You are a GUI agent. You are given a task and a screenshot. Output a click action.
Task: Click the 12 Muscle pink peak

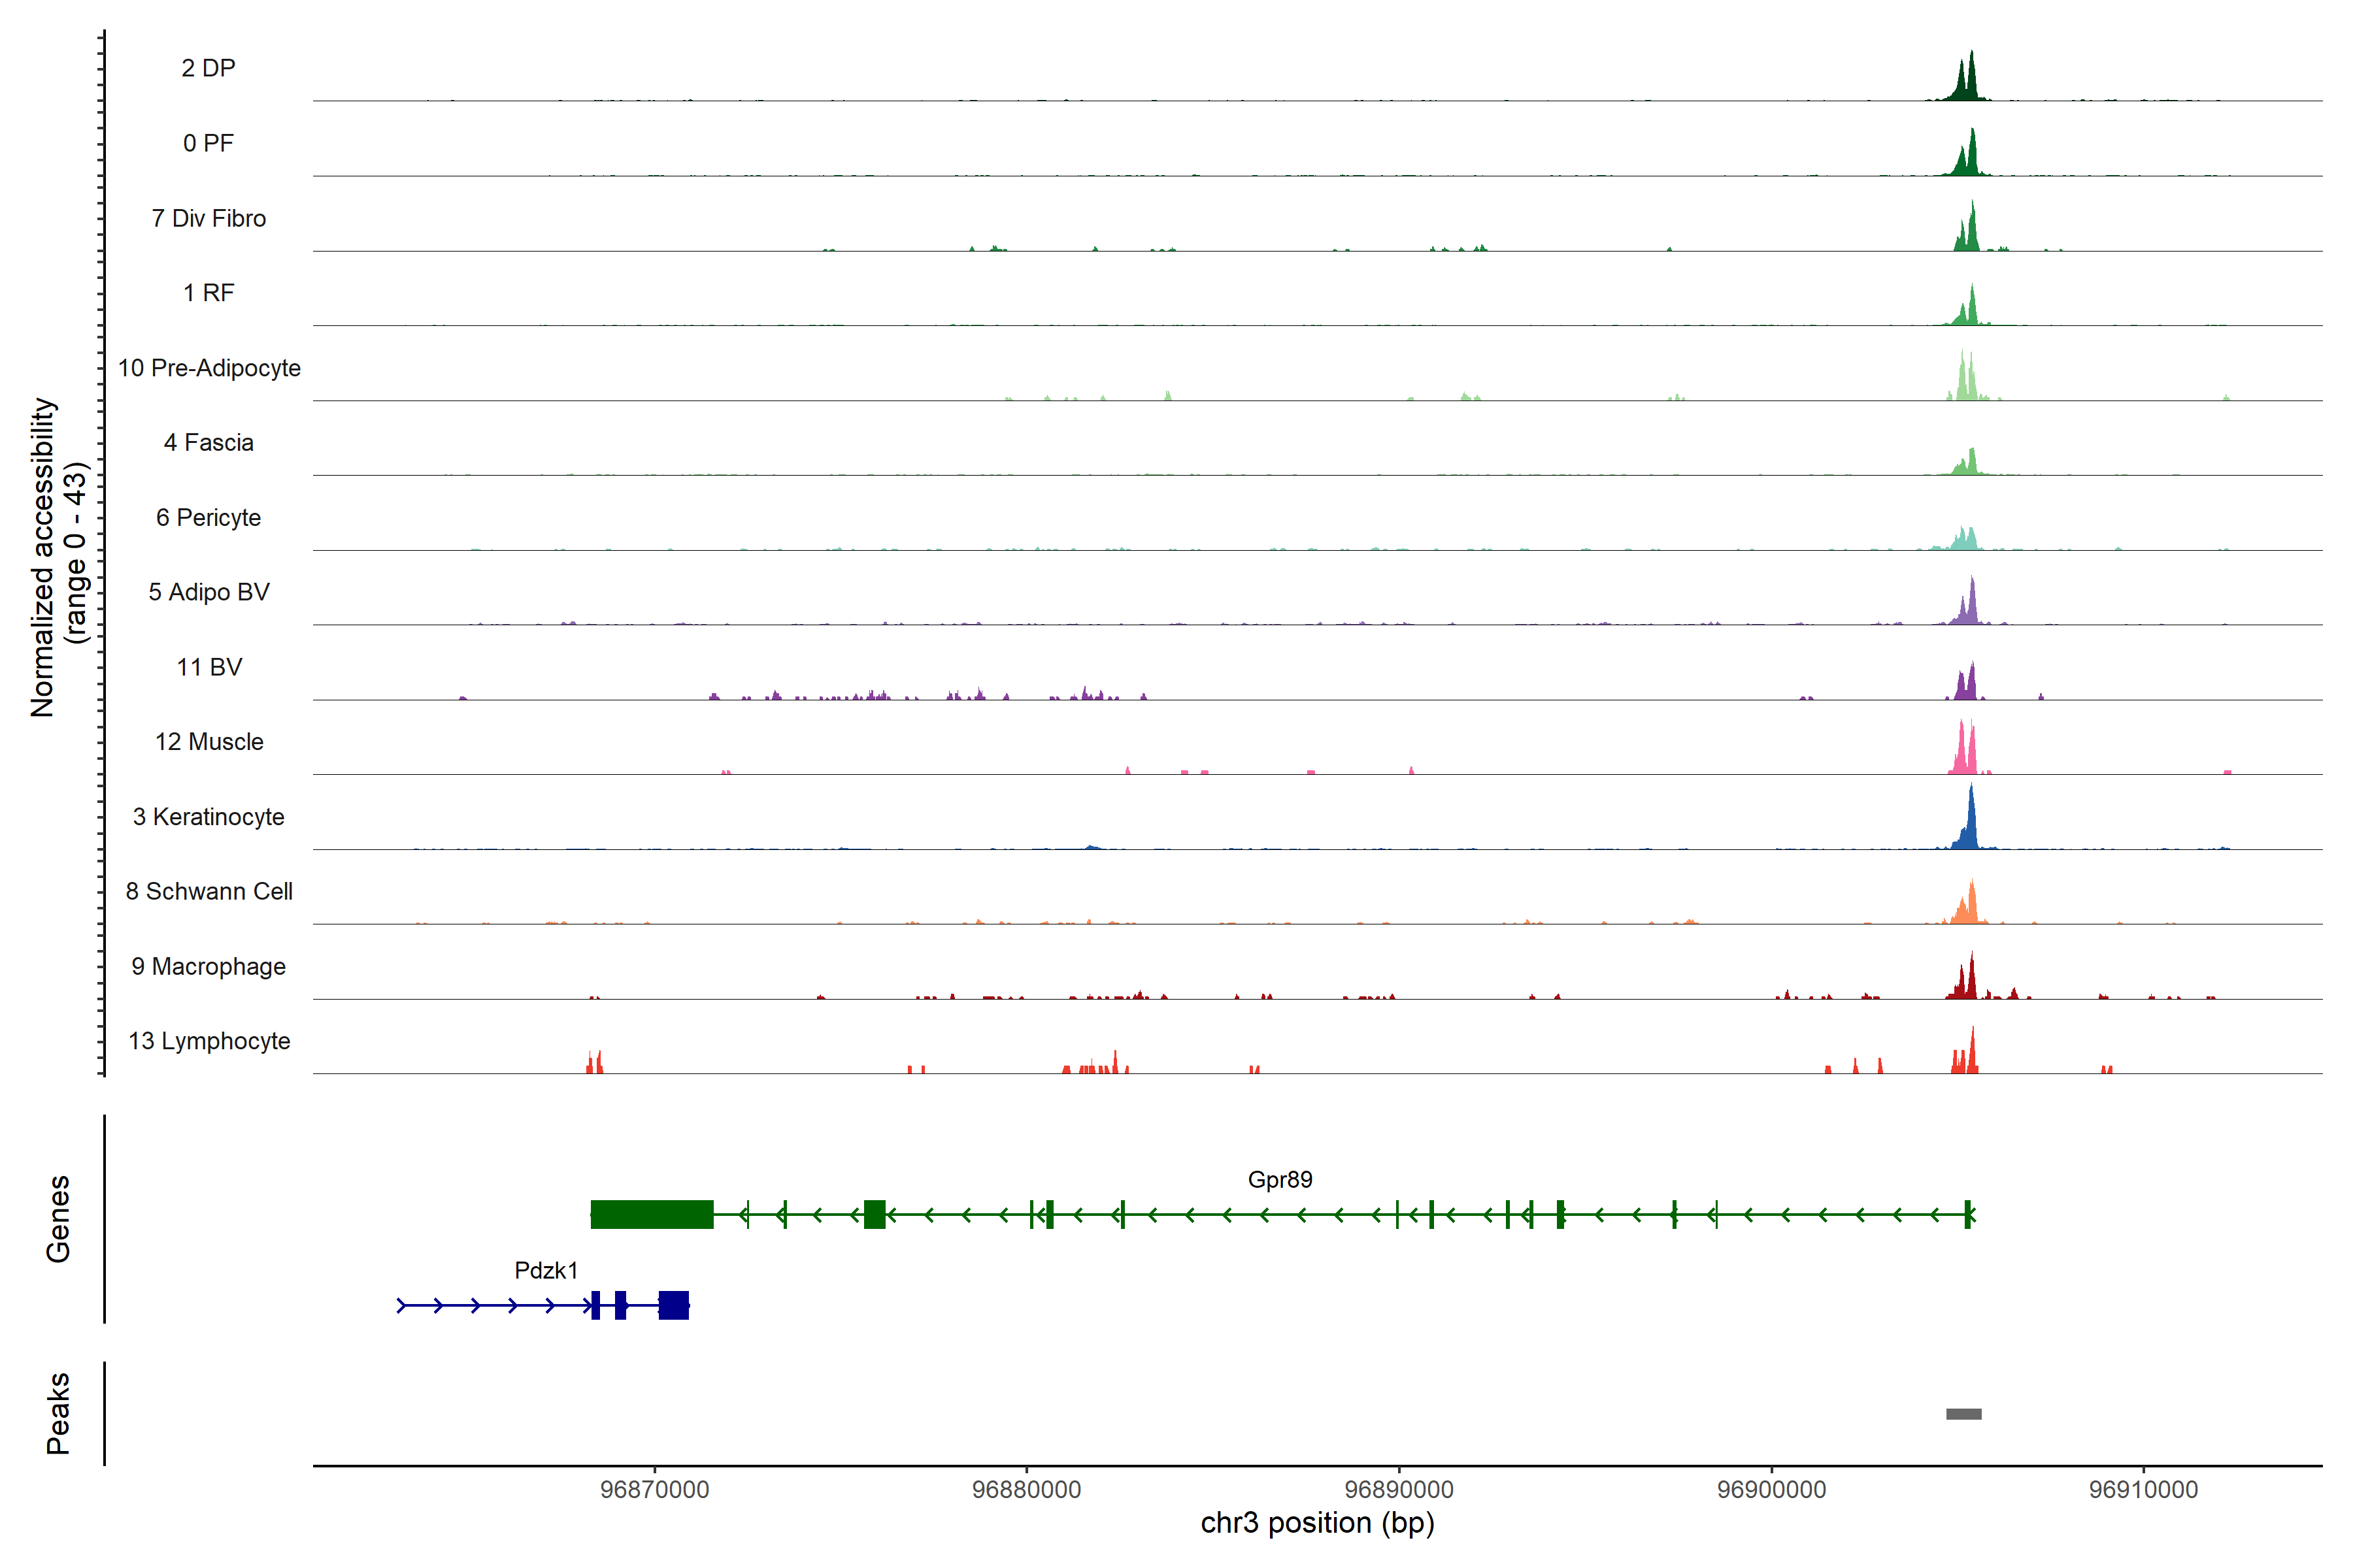pyautogui.click(x=1964, y=754)
